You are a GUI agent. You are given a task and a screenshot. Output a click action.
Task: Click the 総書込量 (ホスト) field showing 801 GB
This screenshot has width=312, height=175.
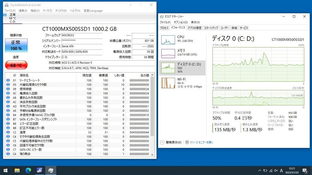pos(143,41)
